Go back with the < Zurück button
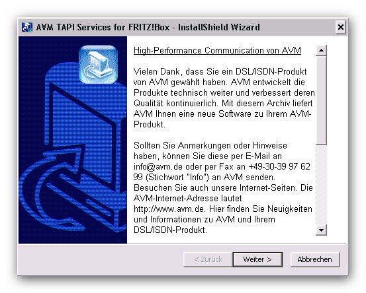This screenshot has height=293, width=366. (208, 259)
